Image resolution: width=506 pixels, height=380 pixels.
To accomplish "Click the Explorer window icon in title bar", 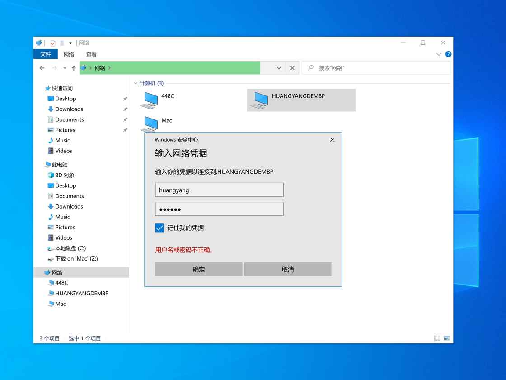I will click(x=39, y=43).
